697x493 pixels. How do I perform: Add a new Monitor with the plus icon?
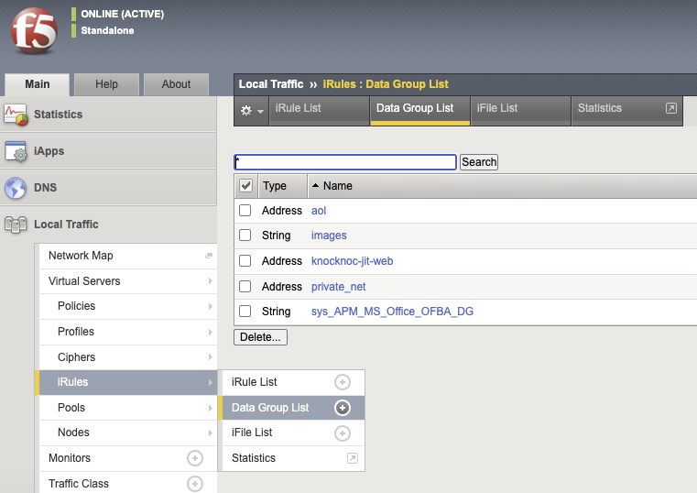(195, 458)
